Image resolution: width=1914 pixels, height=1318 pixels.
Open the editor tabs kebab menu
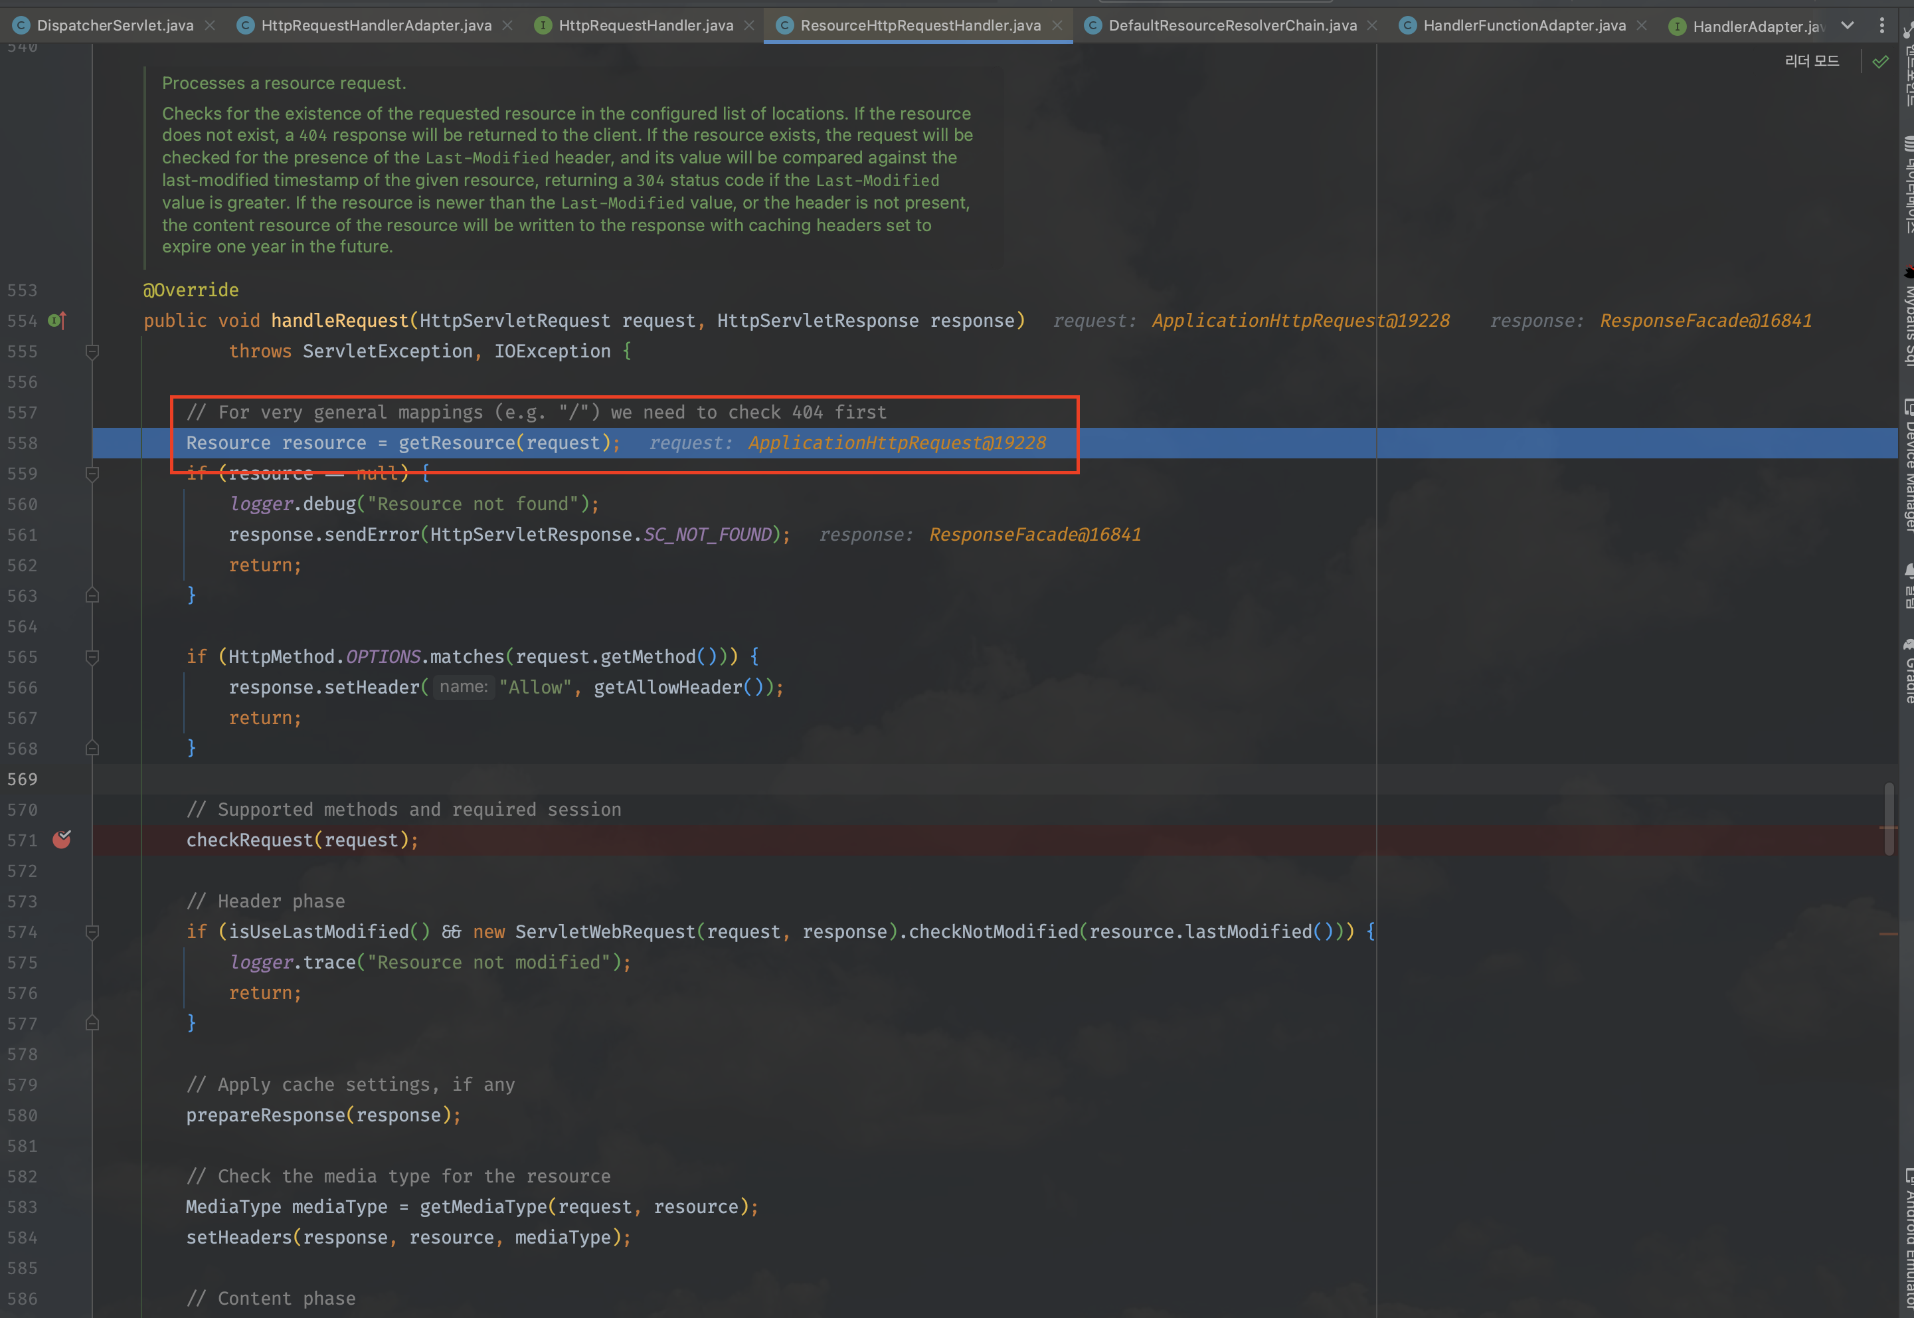[x=1882, y=26]
